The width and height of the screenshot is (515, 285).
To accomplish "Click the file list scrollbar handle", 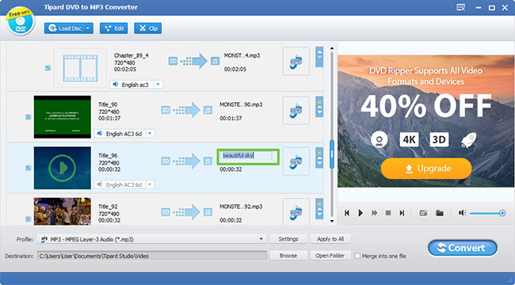I will point(332,154).
